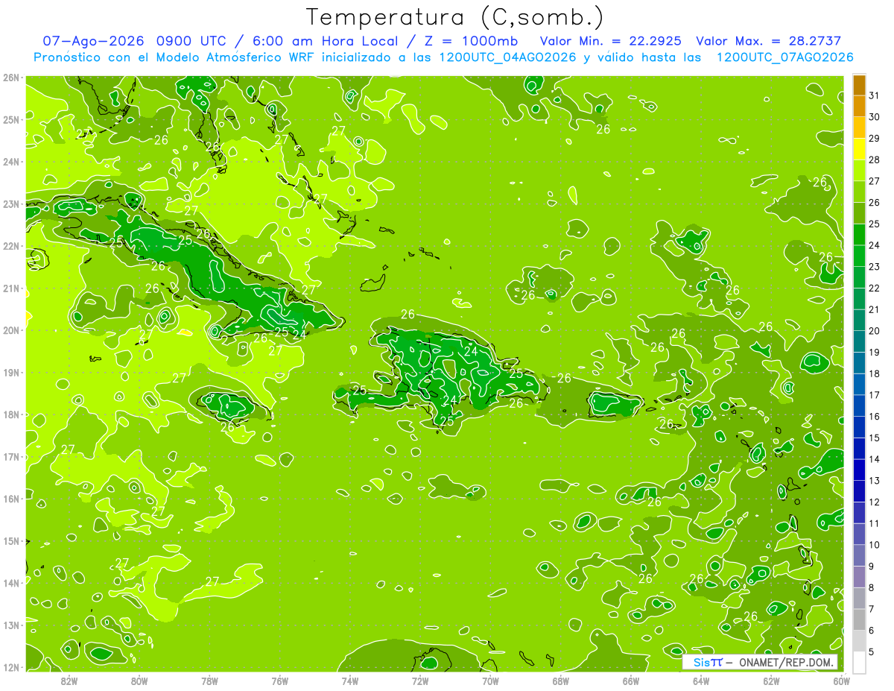Click the '74W' longitude axis label
This screenshot has width=894, height=691.
tap(350, 681)
